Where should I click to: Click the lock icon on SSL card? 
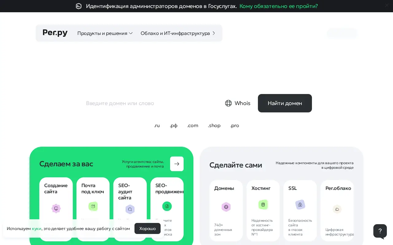point(300,204)
